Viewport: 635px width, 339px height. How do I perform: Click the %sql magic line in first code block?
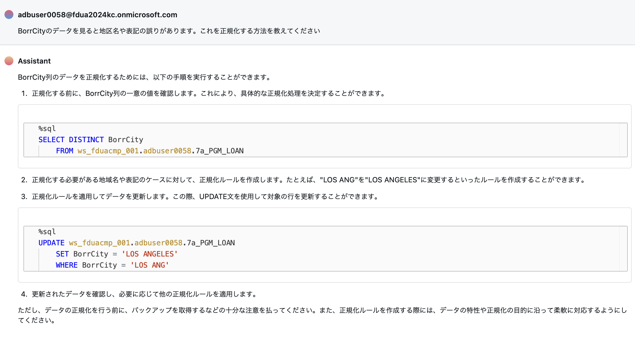pyautogui.click(x=47, y=129)
